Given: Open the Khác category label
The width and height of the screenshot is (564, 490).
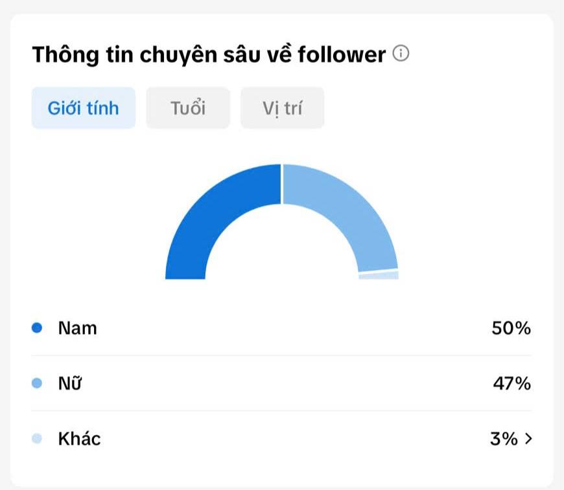Looking at the screenshot, I should pyautogui.click(x=80, y=438).
